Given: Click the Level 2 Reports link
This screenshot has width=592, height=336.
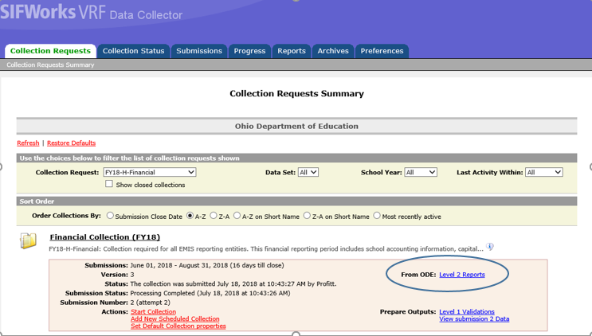Looking at the screenshot, I should click(x=462, y=275).
